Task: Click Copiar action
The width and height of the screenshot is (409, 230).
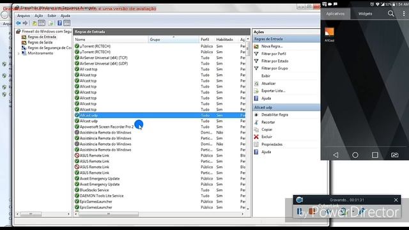Action: pyautogui.click(x=267, y=129)
